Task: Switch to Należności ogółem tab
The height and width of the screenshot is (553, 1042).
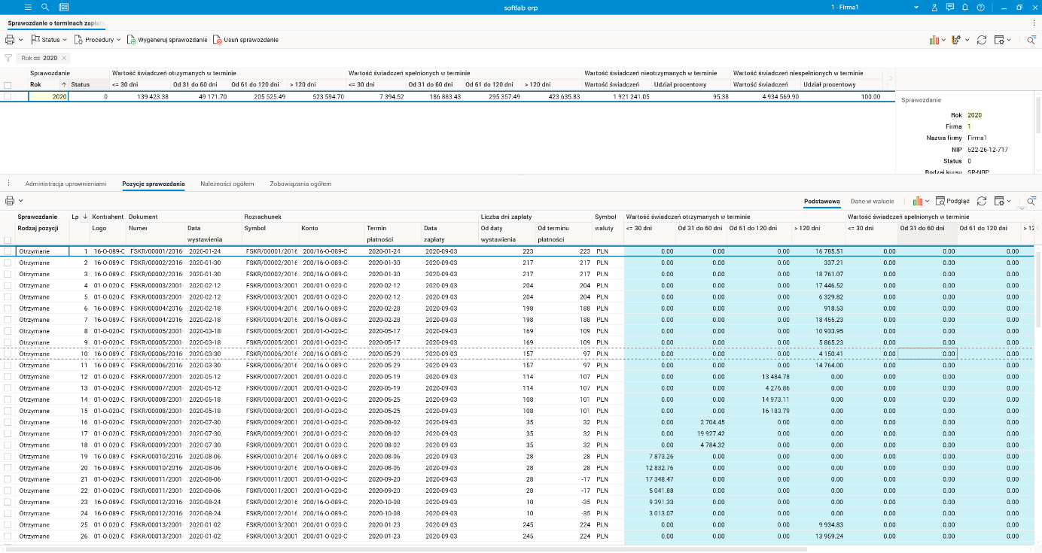Action: click(227, 184)
